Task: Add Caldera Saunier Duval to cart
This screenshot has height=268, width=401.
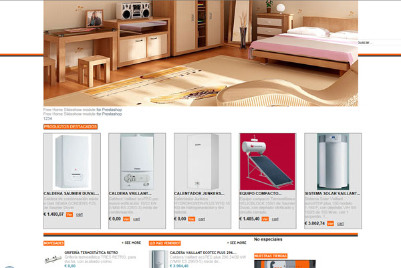Action: pyautogui.click(x=80, y=215)
